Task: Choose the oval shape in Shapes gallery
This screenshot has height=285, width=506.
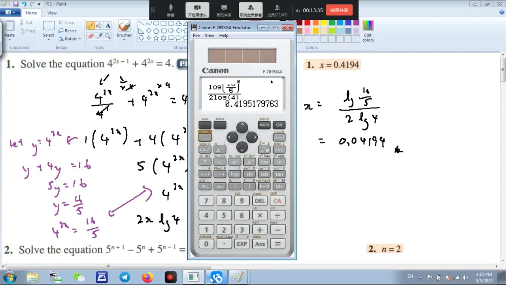Action: point(156,23)
